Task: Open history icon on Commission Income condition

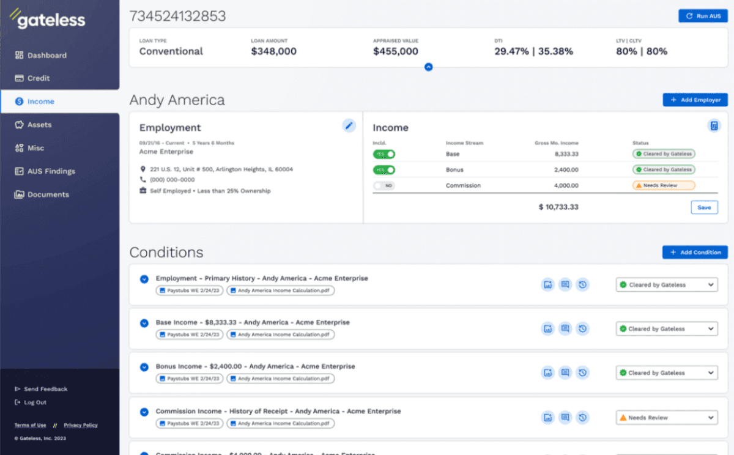Action: 583,418
